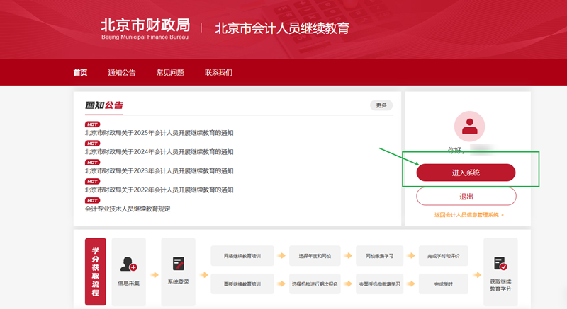Open the 2022年会计人员继续教育 notice
The width and height of the screenshot is (567, 309).
[x=159, y=190]
